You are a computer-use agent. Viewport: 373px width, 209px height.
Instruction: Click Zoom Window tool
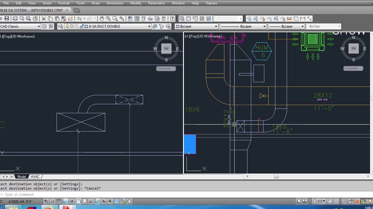(x=115, y=19)
